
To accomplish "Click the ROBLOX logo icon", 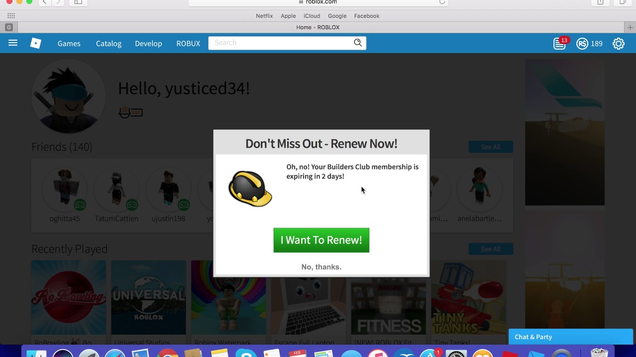I will pyautogui.click(x=36, y=43).
